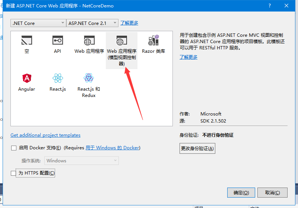
Task: Click 了解更多 link next to version dropdown
Action: 129,23
